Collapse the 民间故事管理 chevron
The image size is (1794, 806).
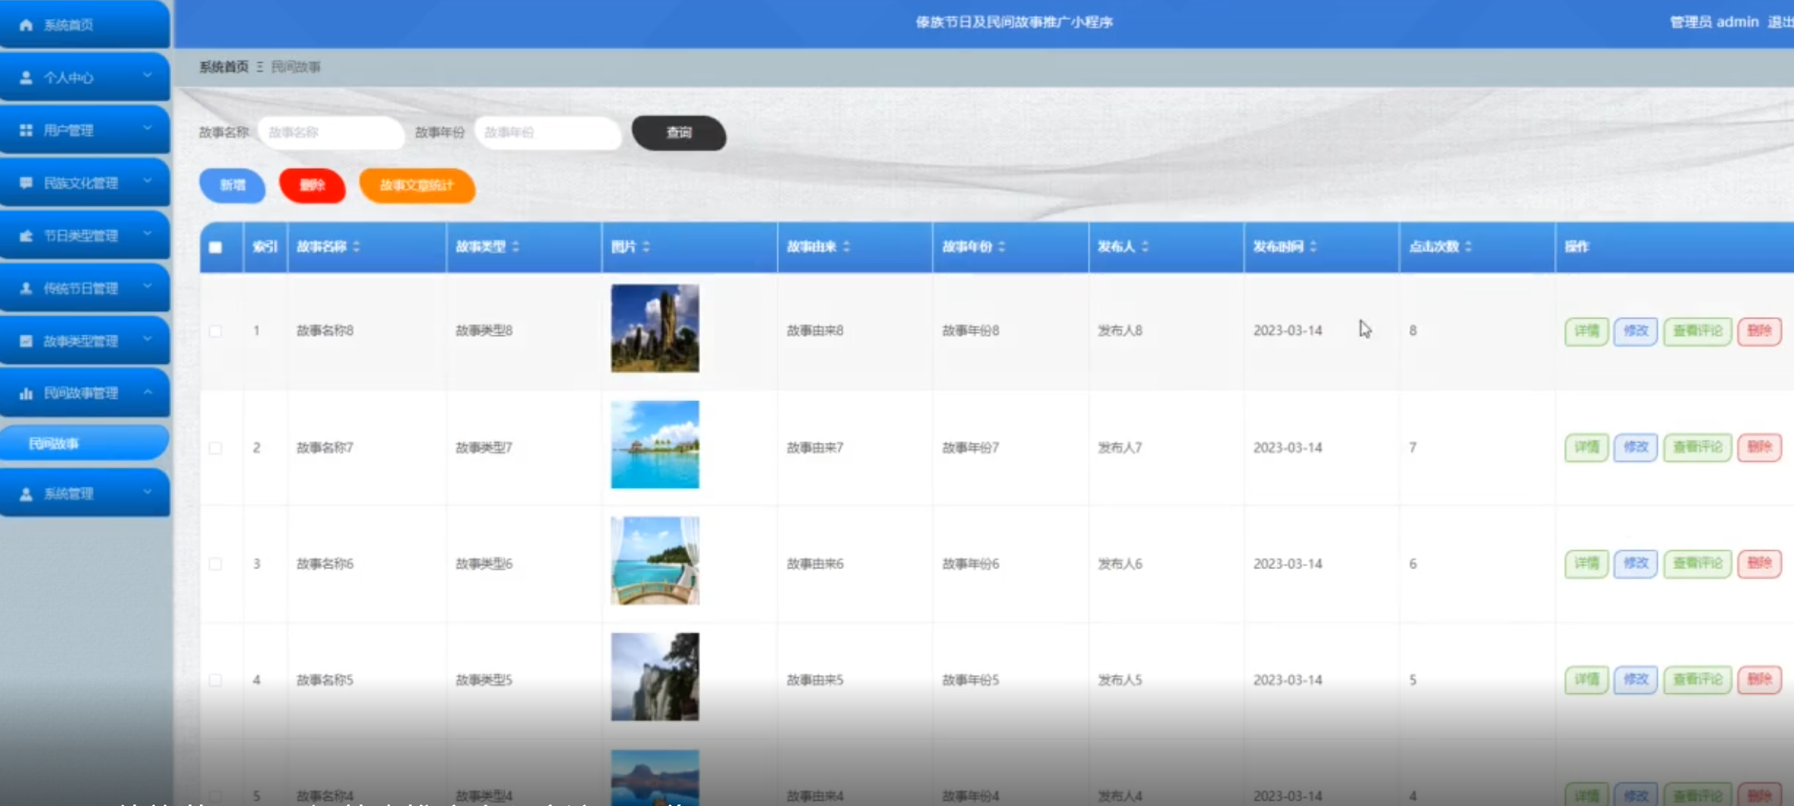148,392
